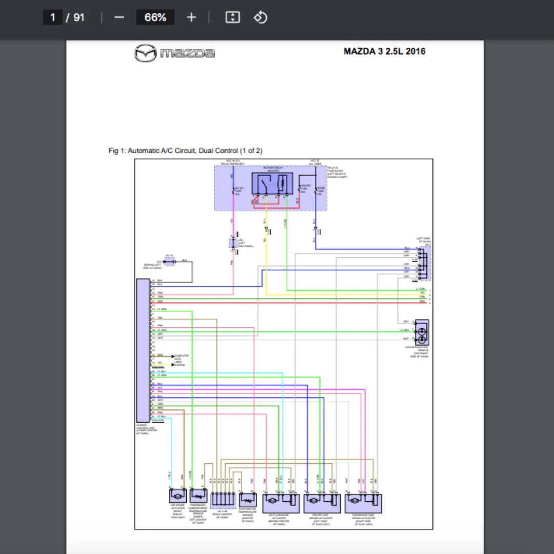Click the Solar Radiation Sensor symbol

tap(422, 332)
